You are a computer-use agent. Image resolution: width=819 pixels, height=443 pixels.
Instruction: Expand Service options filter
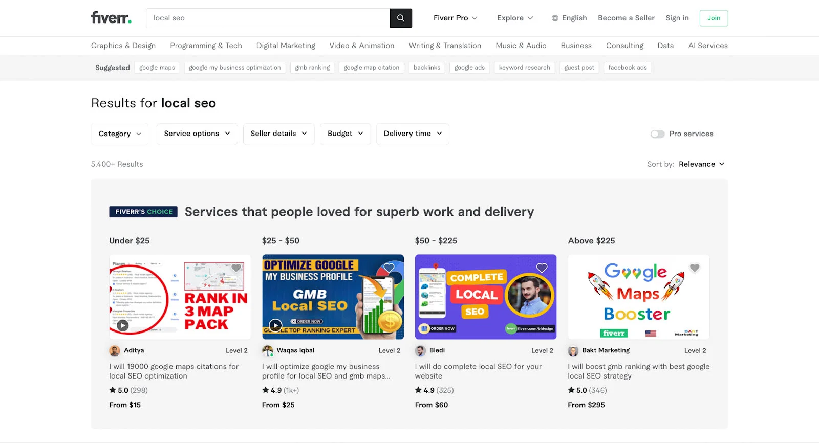pos(197,134)
